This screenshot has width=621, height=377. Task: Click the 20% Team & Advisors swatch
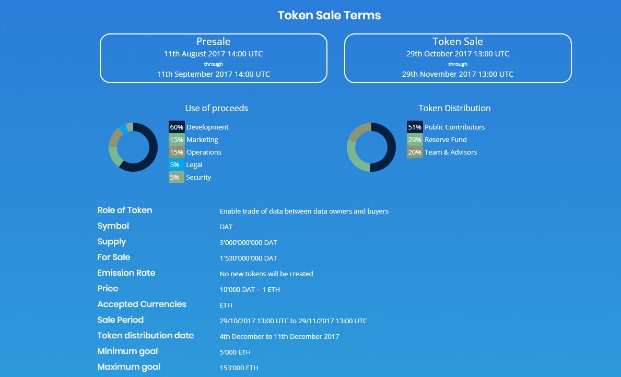(x=415, y=152)
